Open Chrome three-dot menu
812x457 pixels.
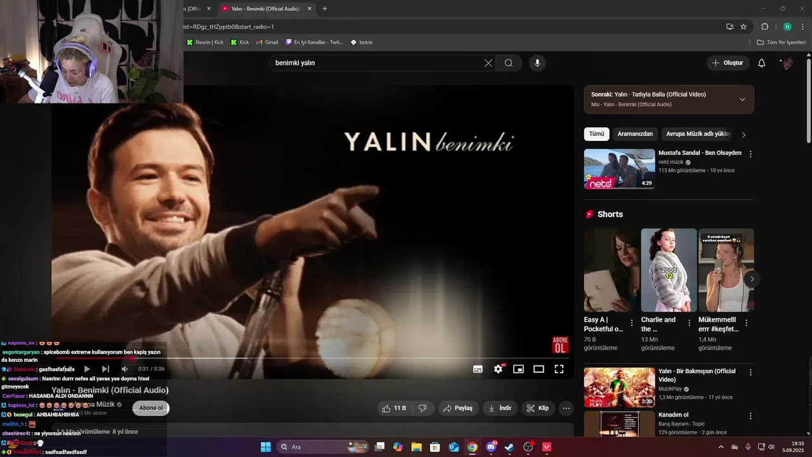point(802,27)
